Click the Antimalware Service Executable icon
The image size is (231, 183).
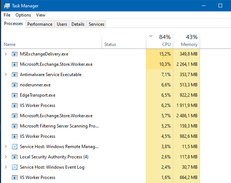click(x=15, y=75)
